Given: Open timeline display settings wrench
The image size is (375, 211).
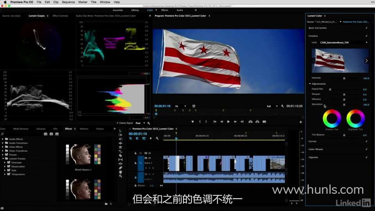Looking at the screenshot, I should (157, 138).
